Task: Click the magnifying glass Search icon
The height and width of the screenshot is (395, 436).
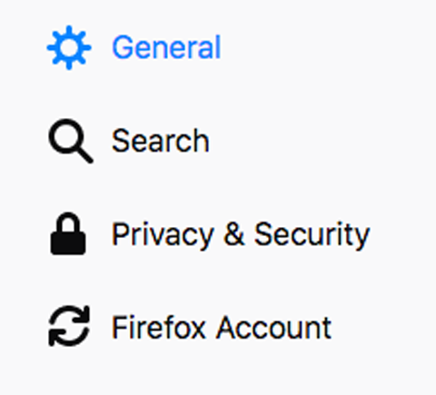Action: [x=71, y=141]
